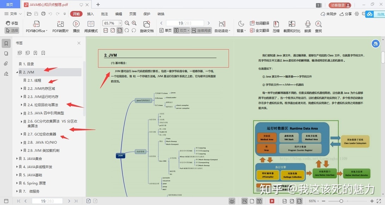Select the 2.1. 线程 bookmark

(x=34, y=80)
